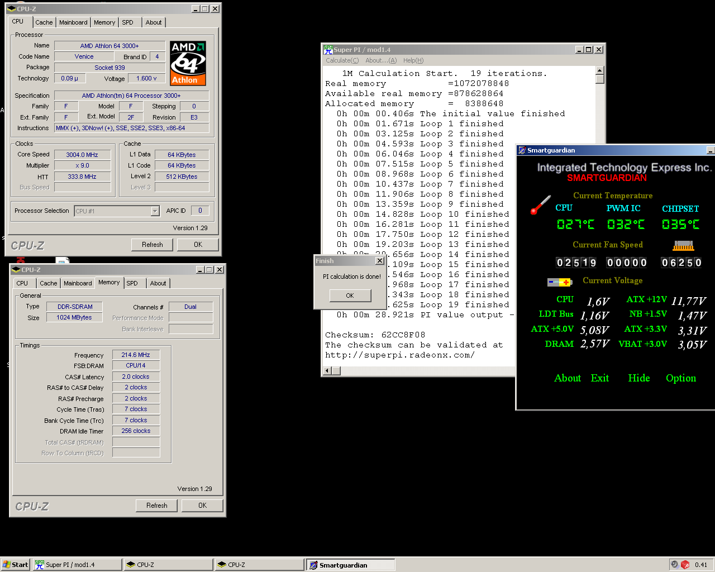Switch to first CPU-Z taskbar button
The image size is (715, 572).
[168, 565]
